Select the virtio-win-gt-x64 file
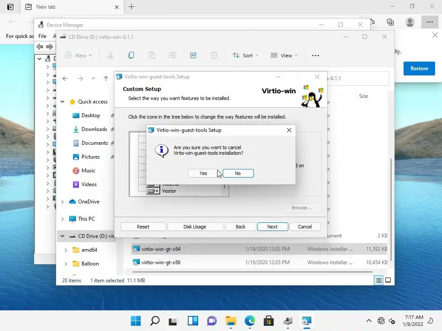The height and width of the screenshot is (331, 442). (x=259, y=249)
